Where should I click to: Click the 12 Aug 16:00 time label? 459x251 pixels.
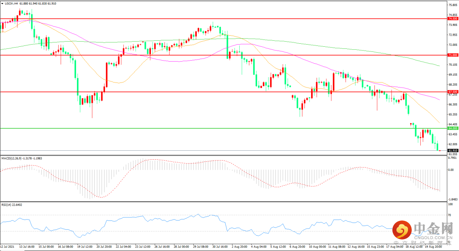[355, 247]
